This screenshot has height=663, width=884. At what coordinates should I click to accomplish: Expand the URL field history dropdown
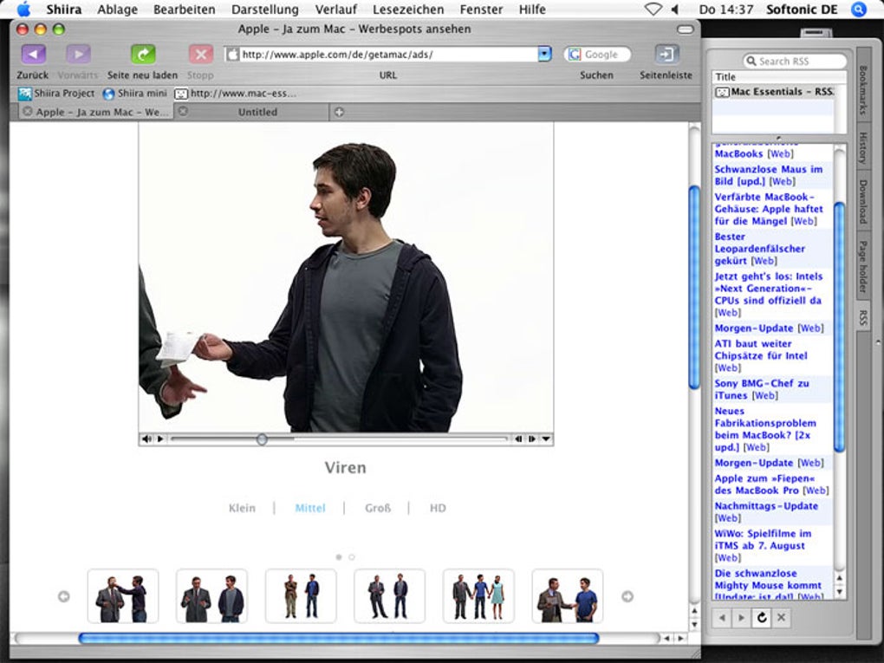pos(544,55)
